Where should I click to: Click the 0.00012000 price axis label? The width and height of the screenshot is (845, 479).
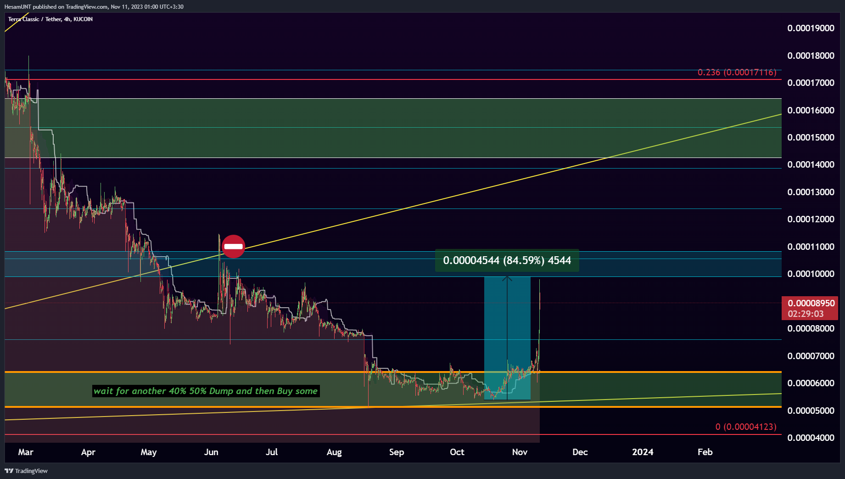pyautogui.click(x=811, y=219)
